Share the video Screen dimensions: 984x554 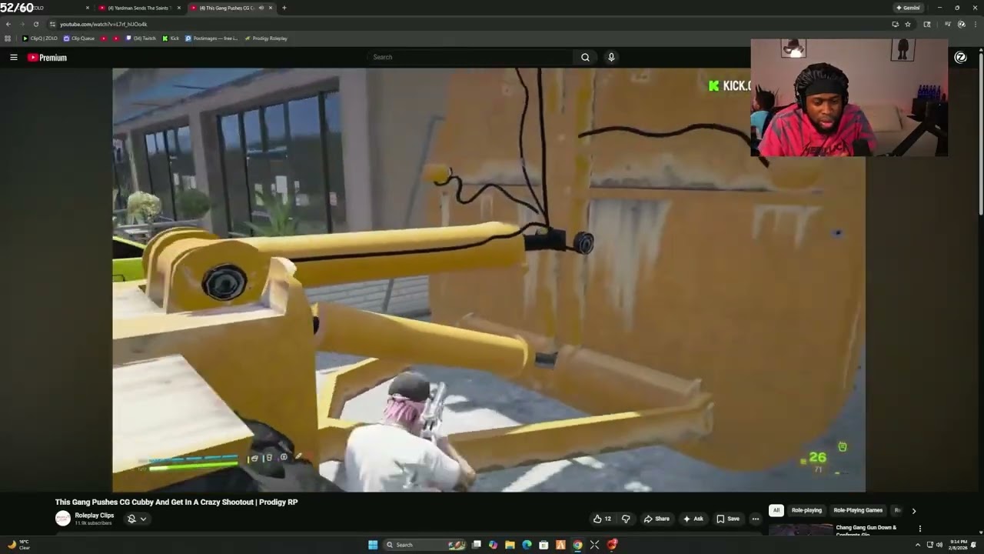point(657,519)
